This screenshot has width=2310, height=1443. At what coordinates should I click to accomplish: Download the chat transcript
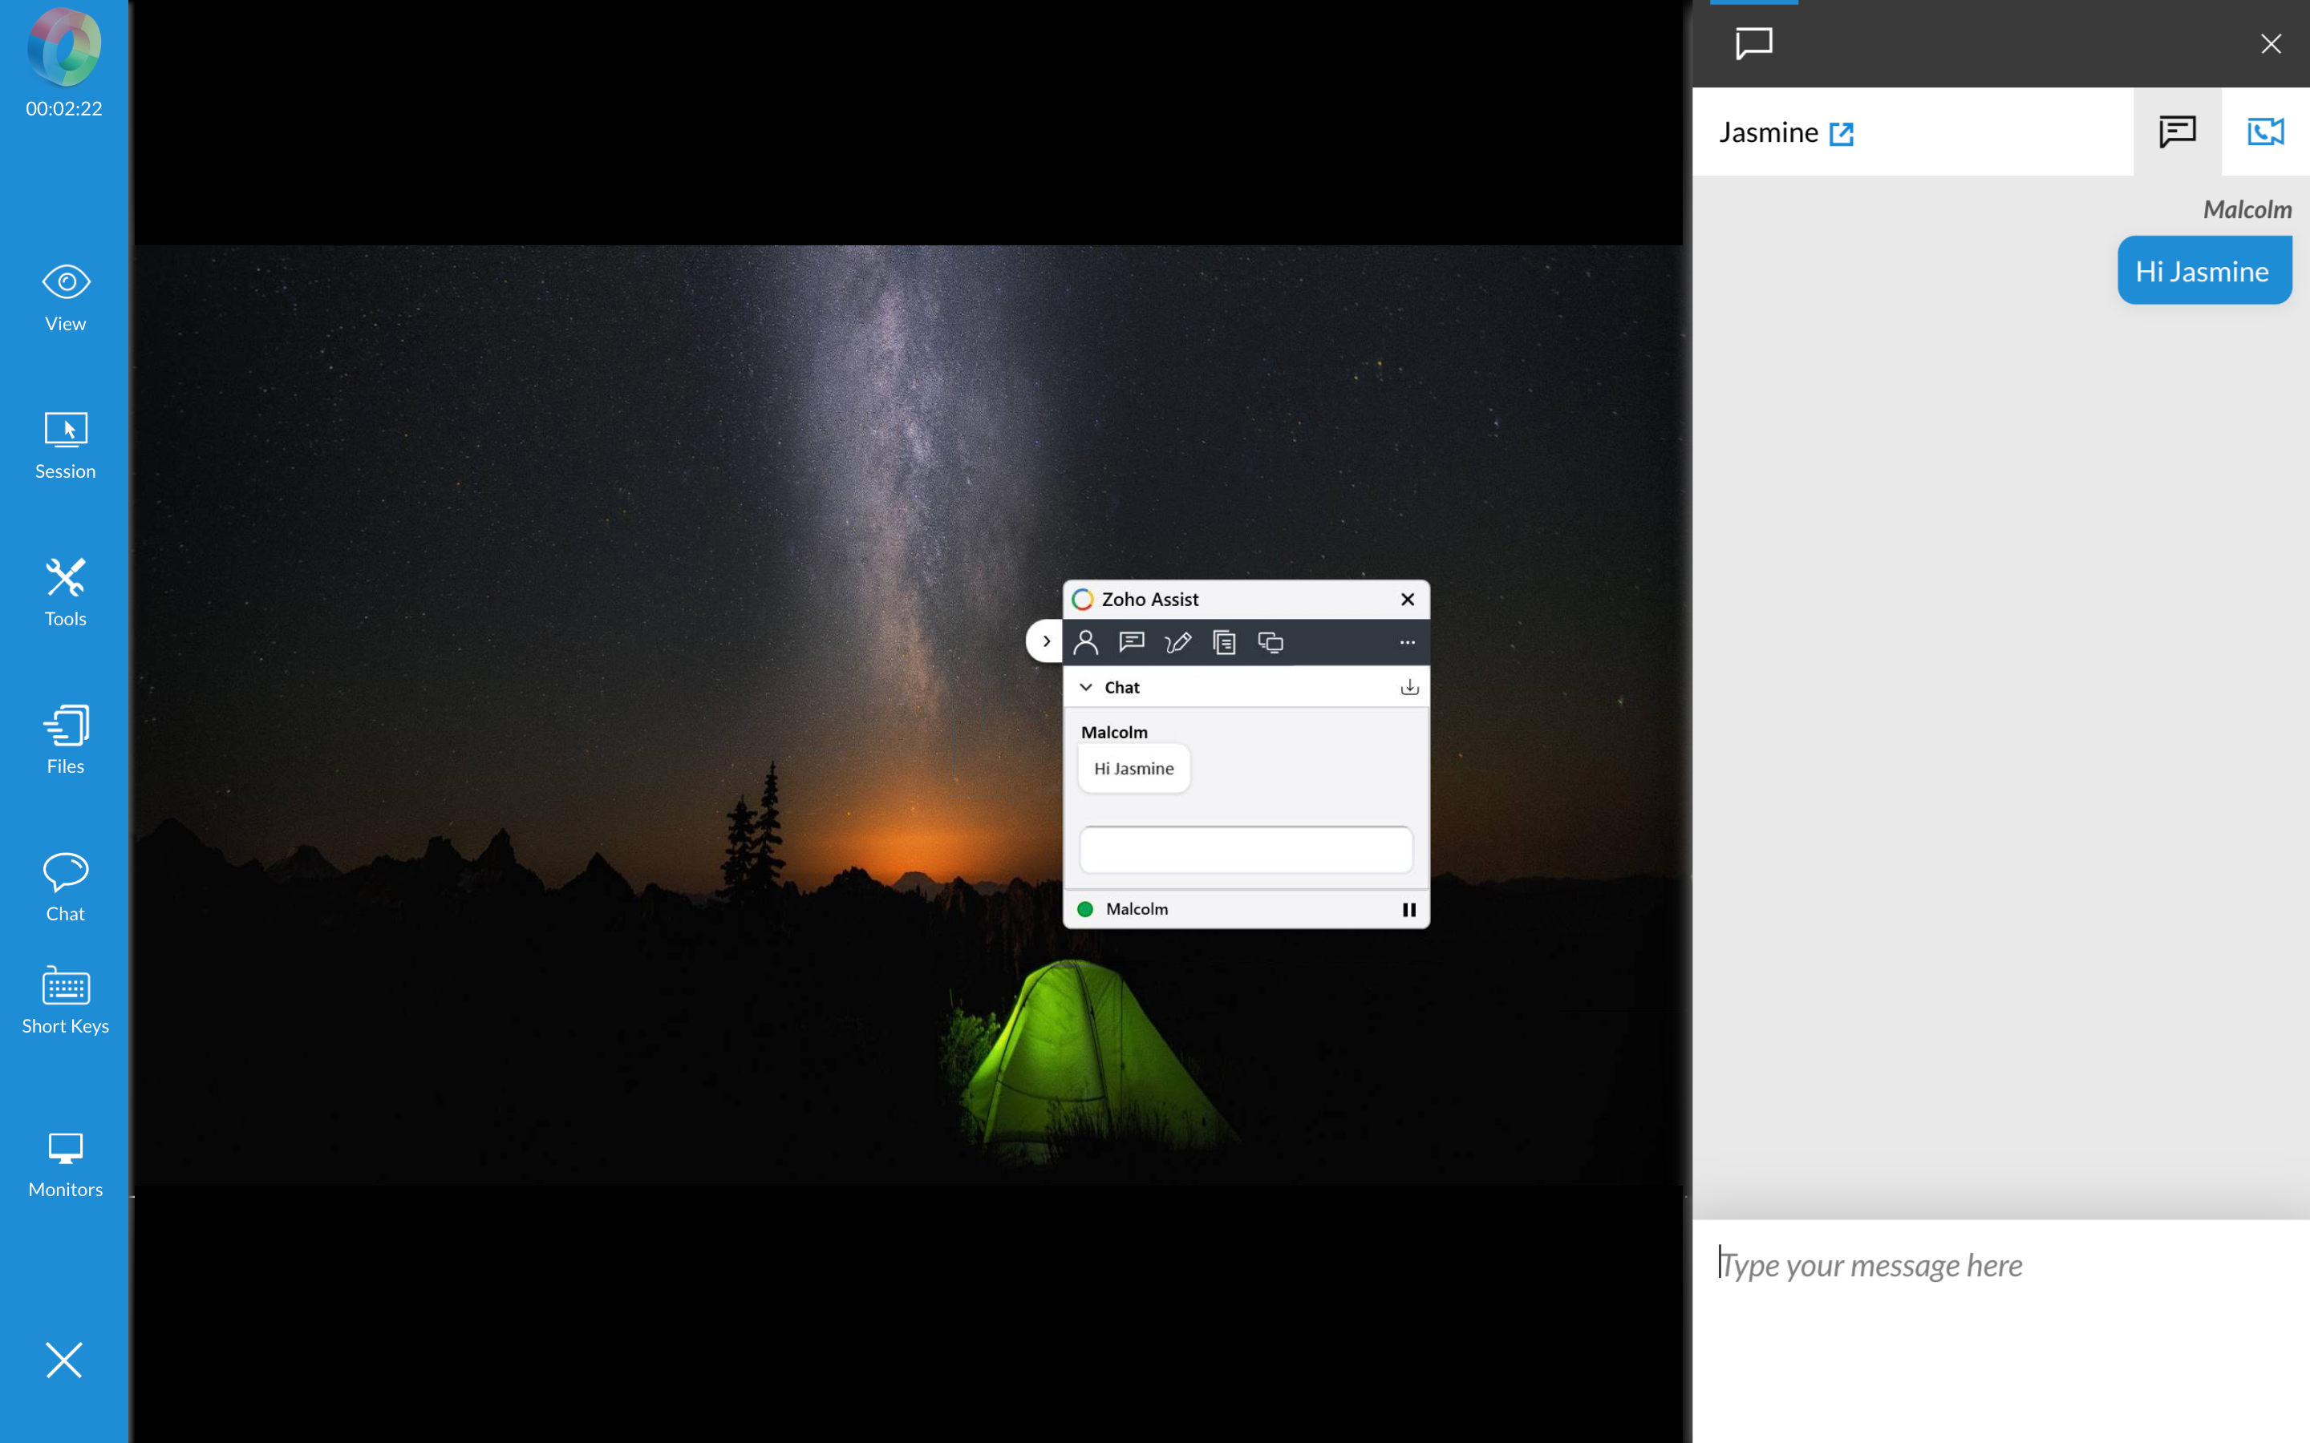[x=1409, y=686]
